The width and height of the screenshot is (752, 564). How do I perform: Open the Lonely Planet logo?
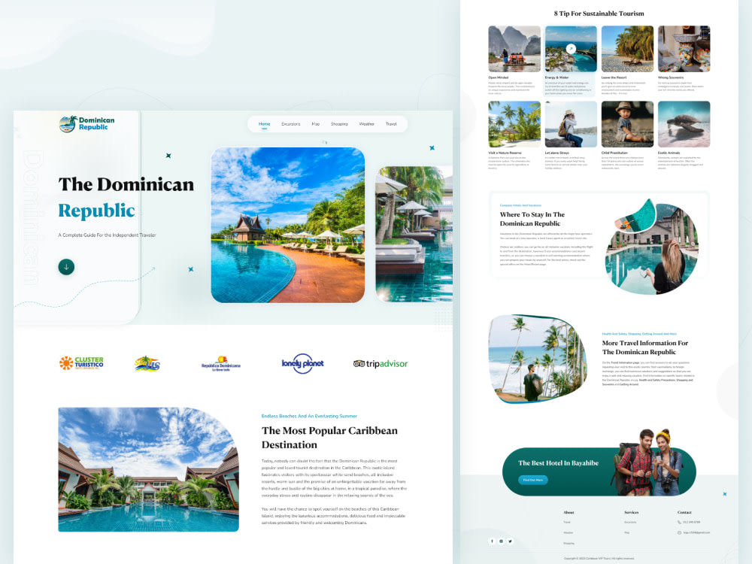[302, 364]
